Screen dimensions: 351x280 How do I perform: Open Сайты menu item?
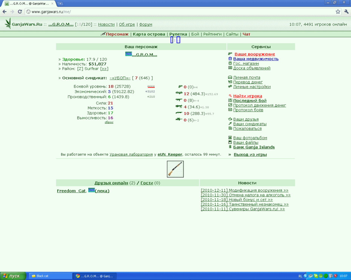click(x=232, y=34)
